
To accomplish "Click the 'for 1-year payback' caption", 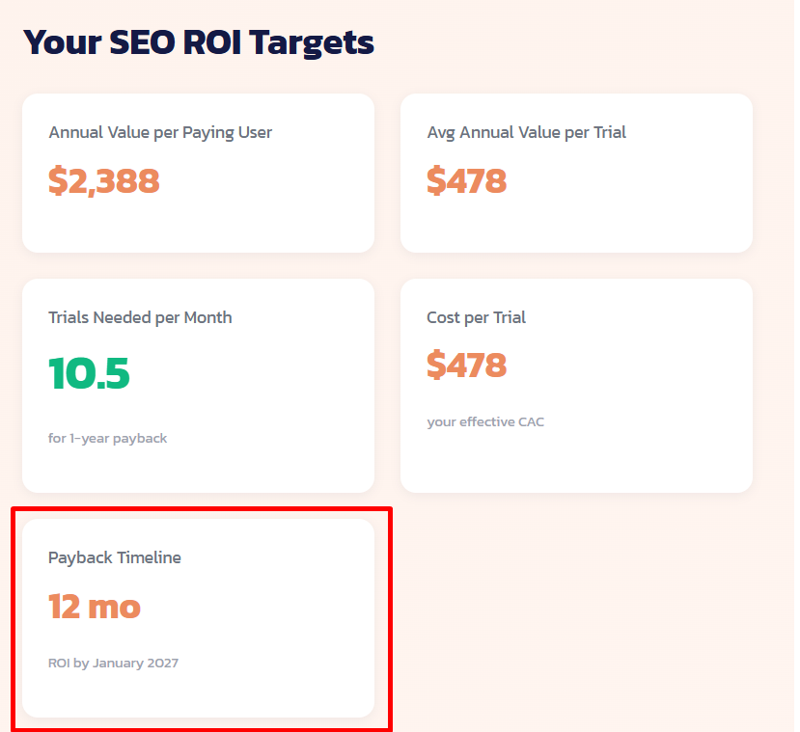I will (108, 437).
